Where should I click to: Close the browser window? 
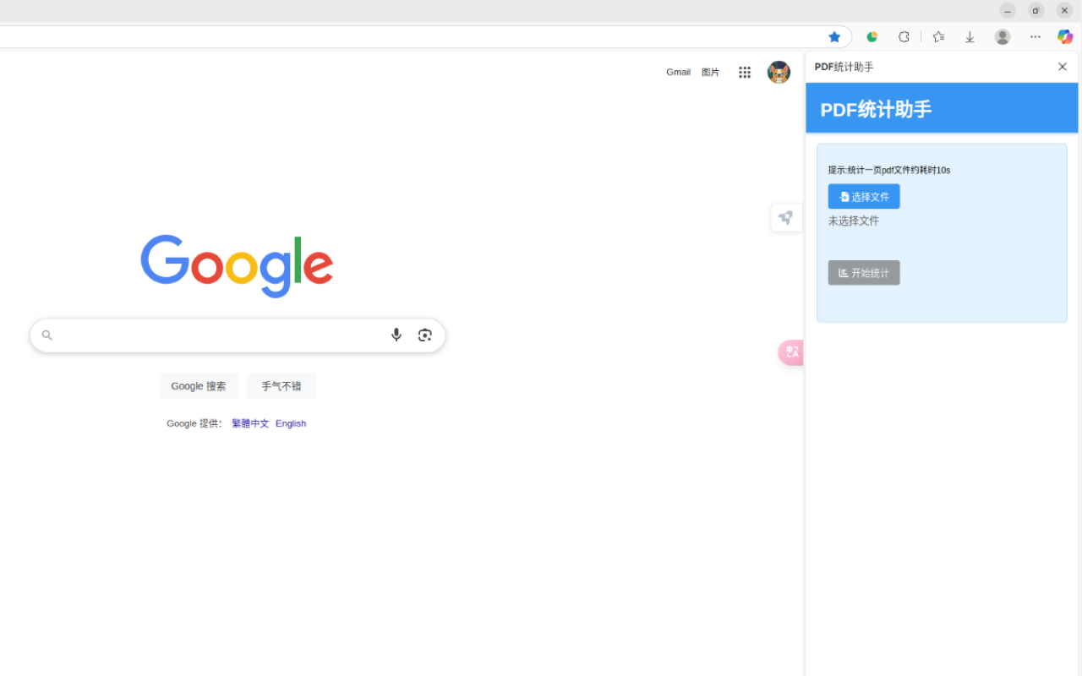coord(1065,10)
